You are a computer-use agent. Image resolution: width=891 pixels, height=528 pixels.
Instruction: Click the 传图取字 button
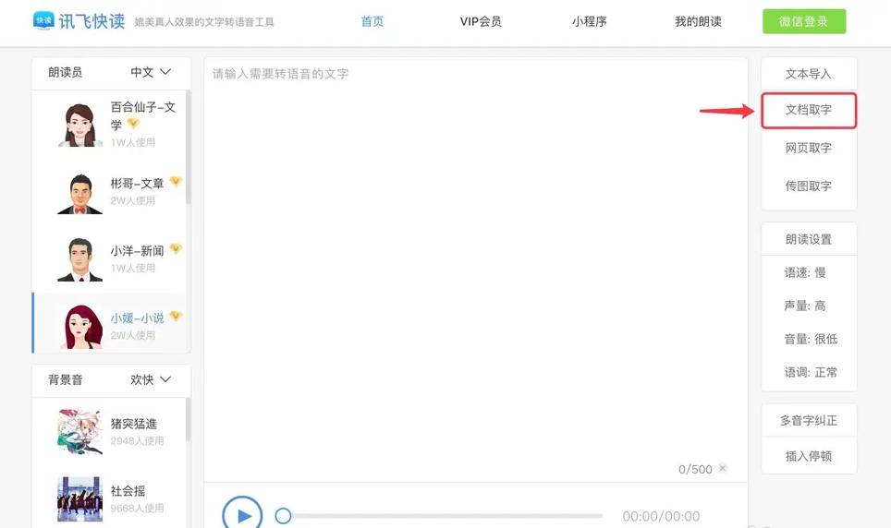[x=808, y=186]
